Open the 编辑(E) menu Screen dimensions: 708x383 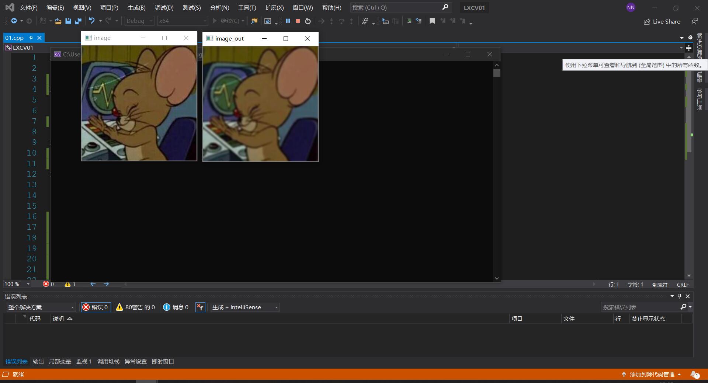point(55,7)
